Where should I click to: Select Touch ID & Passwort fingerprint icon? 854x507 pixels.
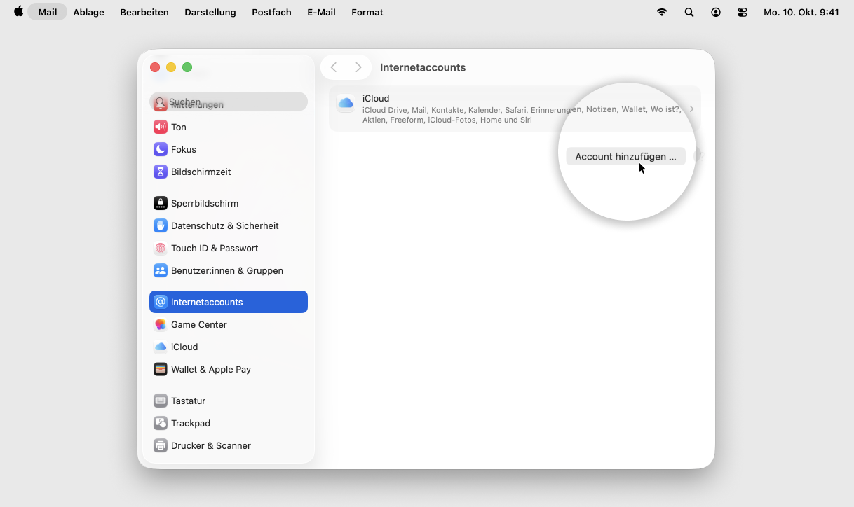161,248
